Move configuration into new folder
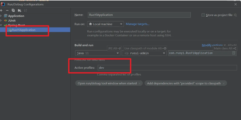 click(19, 11)
